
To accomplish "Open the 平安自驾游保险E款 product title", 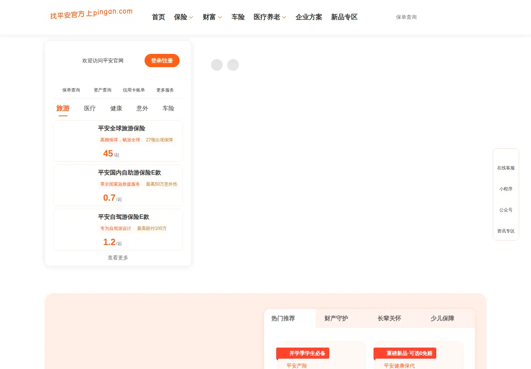I will coord(124,217).
